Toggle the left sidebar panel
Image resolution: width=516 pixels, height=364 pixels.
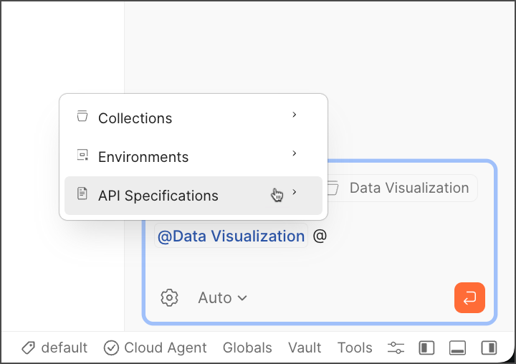tap(426, 348)
